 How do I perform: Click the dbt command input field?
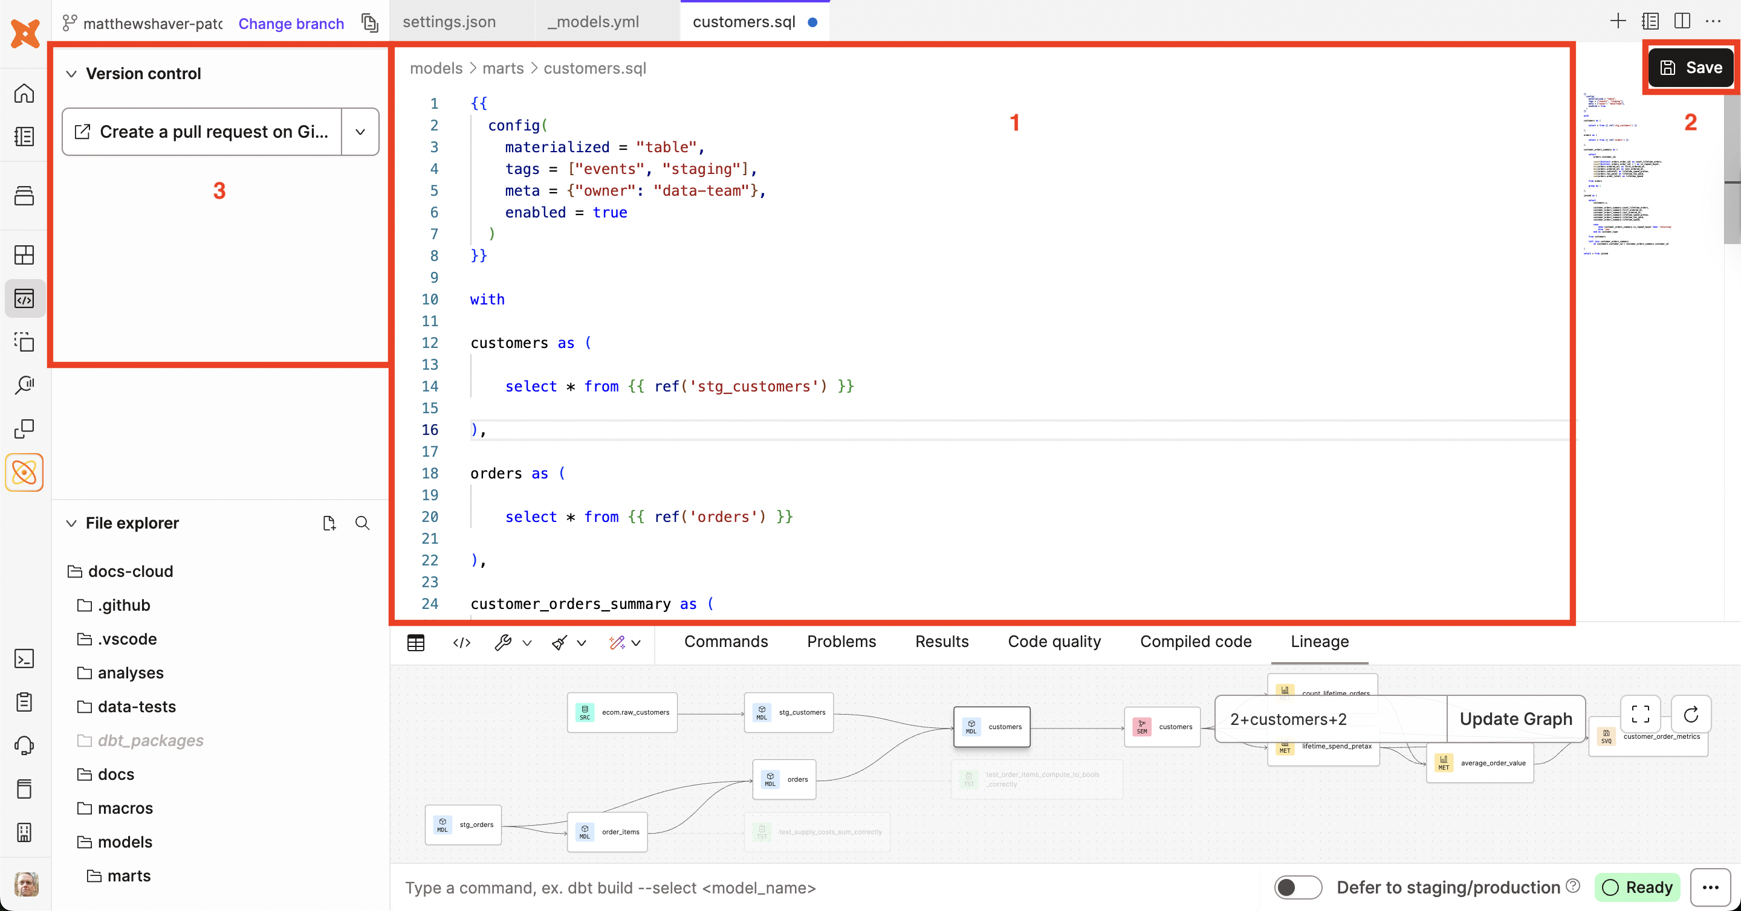(x=608, y=888)
